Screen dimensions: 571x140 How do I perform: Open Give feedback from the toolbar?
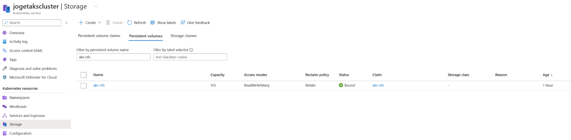coord(195,23)
